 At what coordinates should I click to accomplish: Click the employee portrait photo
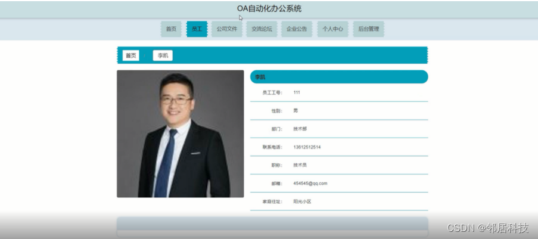pyautogui.click(x=180, y=134)
